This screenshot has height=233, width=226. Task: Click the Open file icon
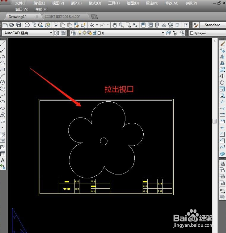[12, 25]
